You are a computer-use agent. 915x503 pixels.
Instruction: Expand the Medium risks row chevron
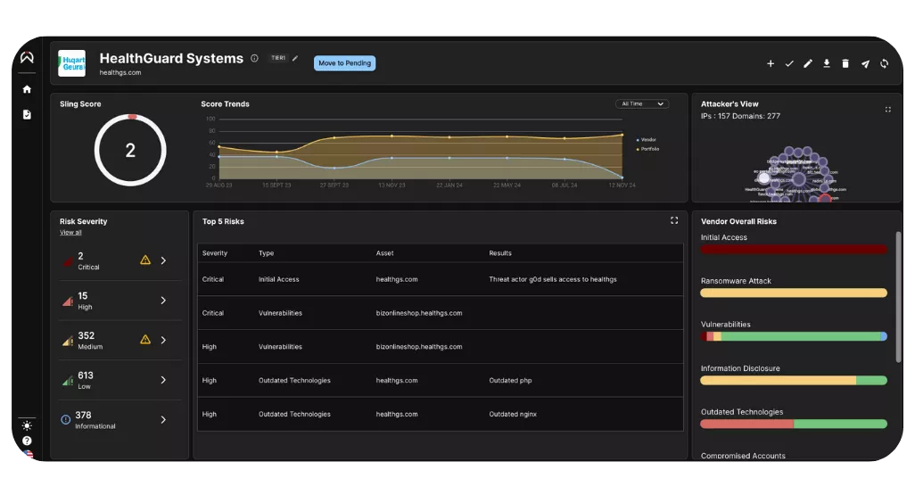(x=163, y=340)
